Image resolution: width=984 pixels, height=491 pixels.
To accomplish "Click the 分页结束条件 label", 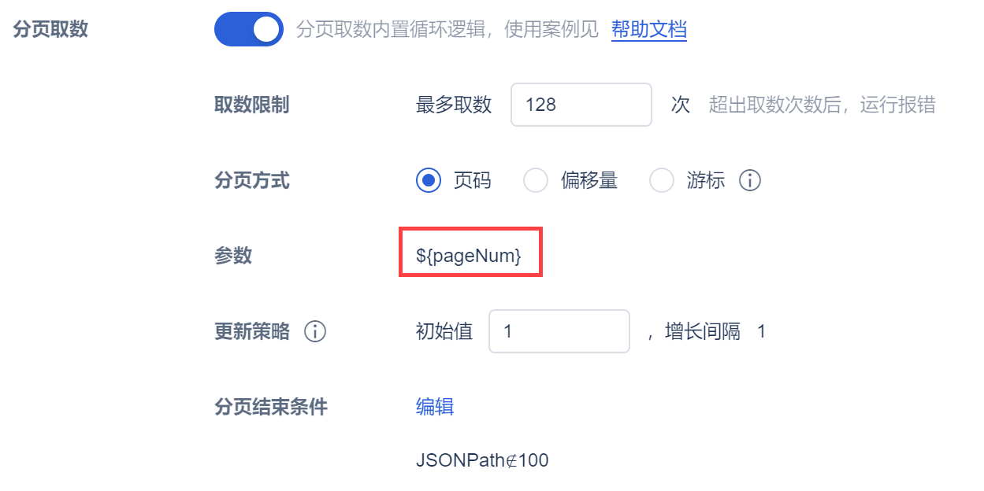I will point(270,407).
